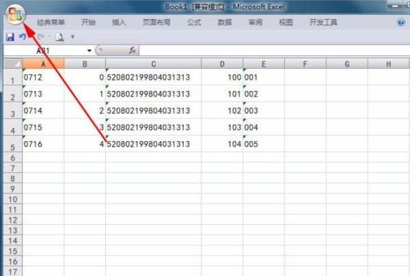Select cell B2 showing value 1
The image size is (410, 276).
85,94
